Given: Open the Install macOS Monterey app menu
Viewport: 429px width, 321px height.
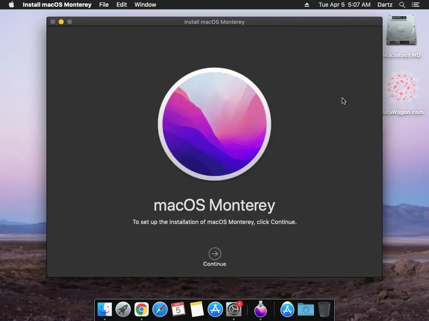Looking at the screenshot, I should coord(57,5).
